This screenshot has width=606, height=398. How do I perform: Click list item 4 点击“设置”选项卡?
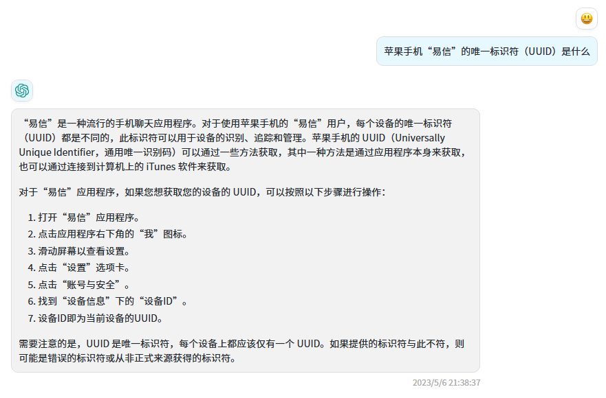click(78, 268)
